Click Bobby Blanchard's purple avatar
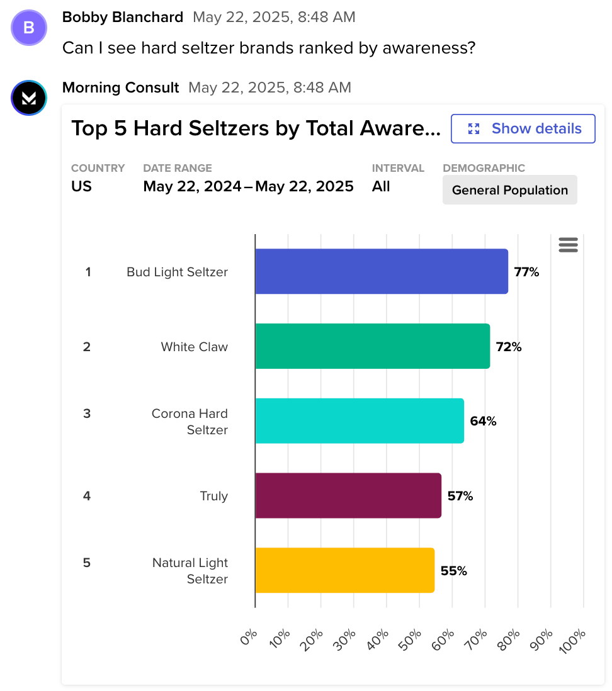This screenshot has height=691, width=612. coord(29,28)
